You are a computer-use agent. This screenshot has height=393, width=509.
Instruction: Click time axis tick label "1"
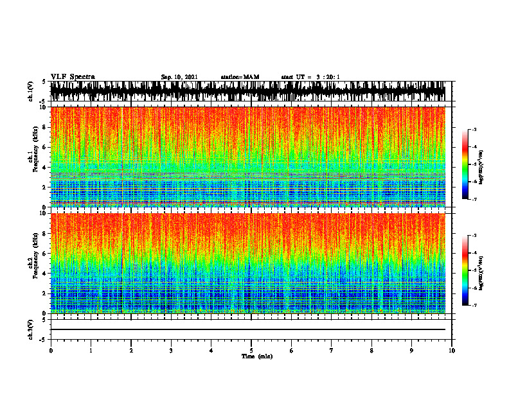pos(91,351)
